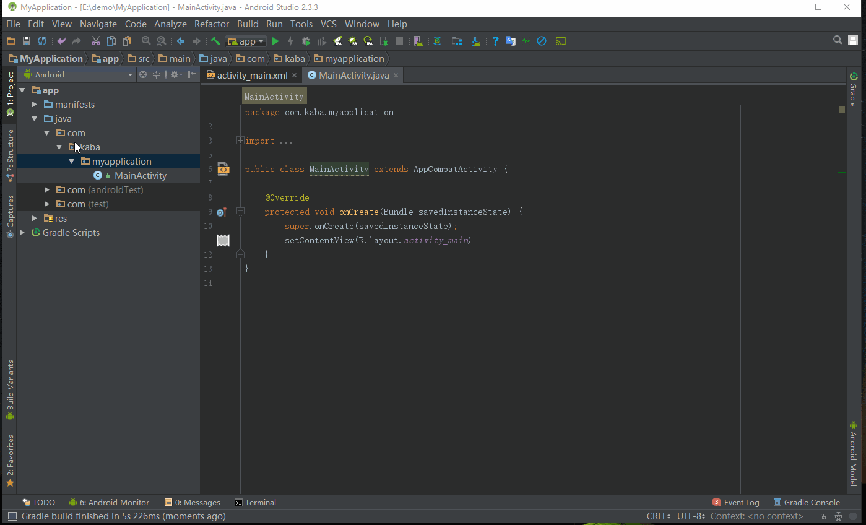Click the related XML file gutter icon
The width and height of the screenshot is (866, 525).
pyautogui.click(x=223, y=169)
